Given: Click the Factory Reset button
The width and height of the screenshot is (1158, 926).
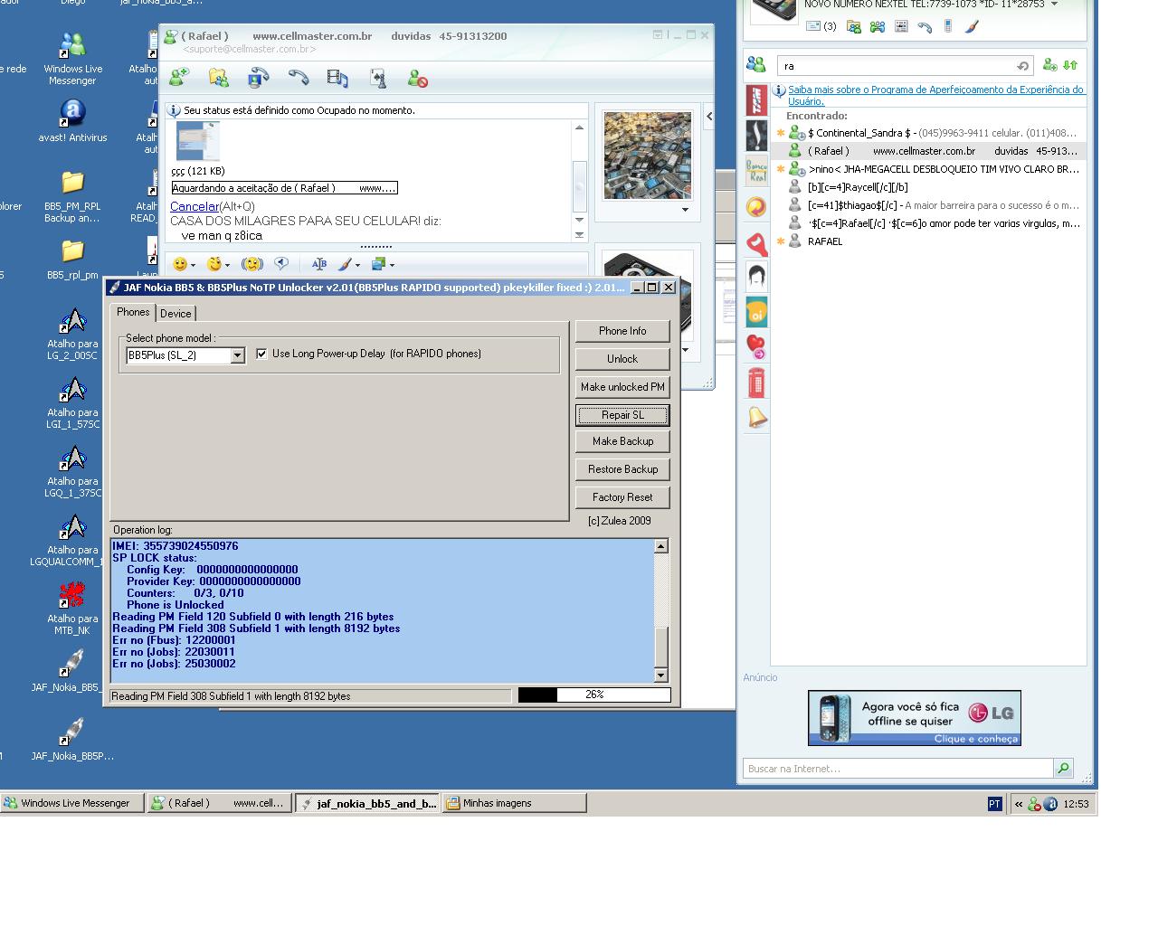Looking at the screenshot, I should (622, 497).
